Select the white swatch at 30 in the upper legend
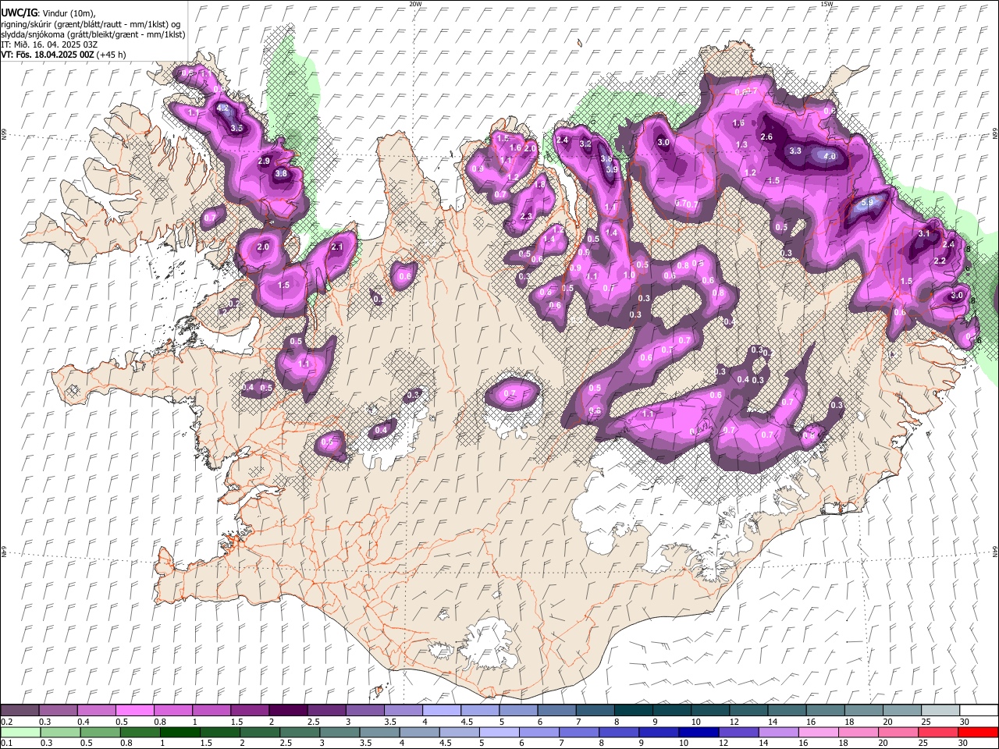The height and width of the screenshot is (749, 999). (x=978, y=710)
